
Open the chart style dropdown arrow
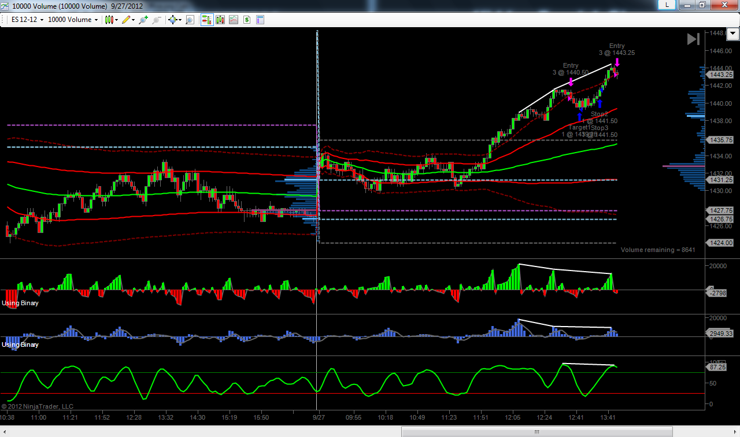117,20
